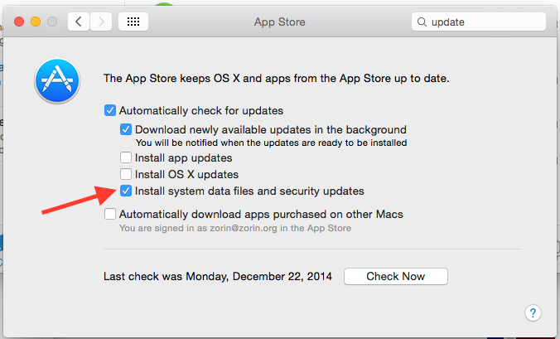Enable Install OS X updates checkbox
The image size is (560, 339).
[x=126, y=175]
